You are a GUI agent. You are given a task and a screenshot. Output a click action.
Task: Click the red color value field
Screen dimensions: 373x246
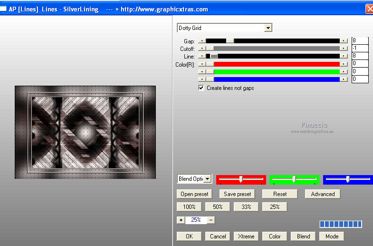click(360, 64)
